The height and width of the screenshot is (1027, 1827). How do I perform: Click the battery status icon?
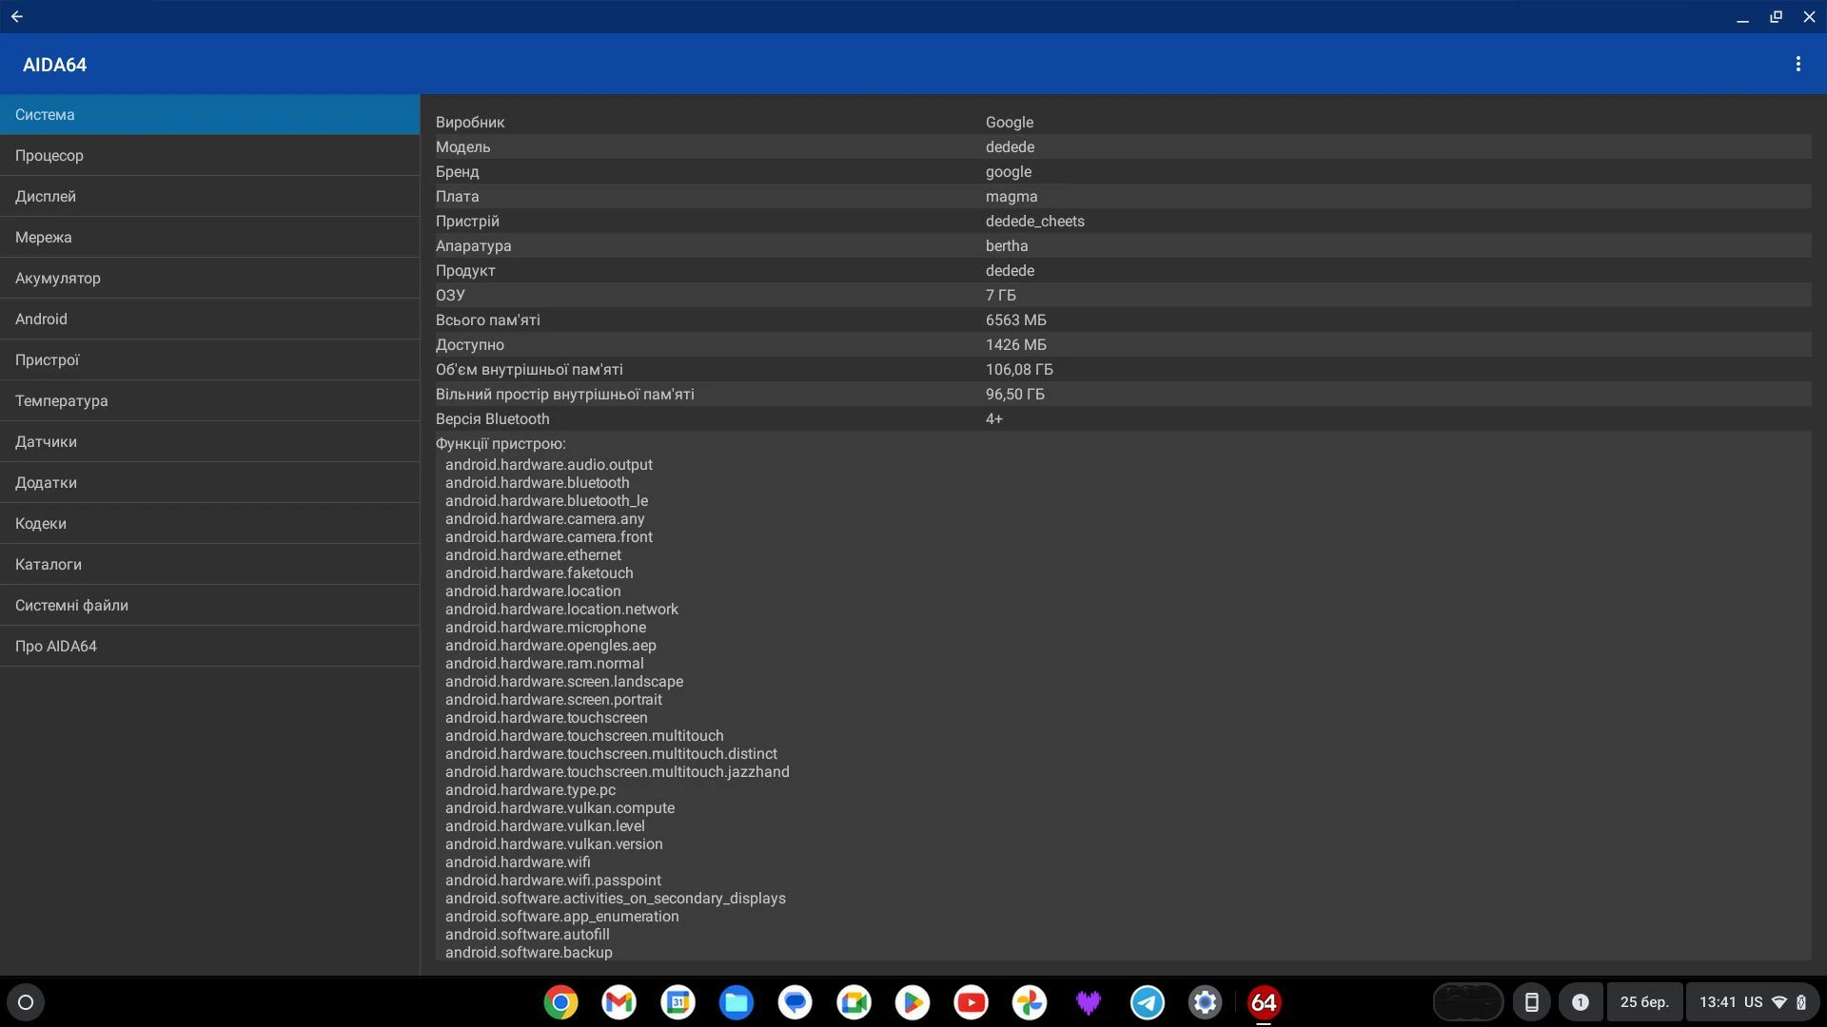(1801, 1002)
